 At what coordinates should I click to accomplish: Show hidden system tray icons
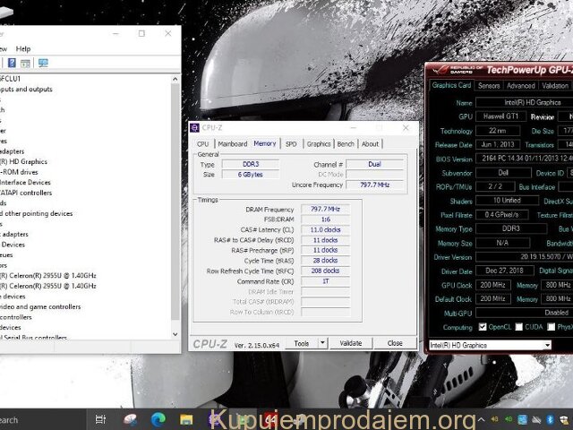click(481, 419)
